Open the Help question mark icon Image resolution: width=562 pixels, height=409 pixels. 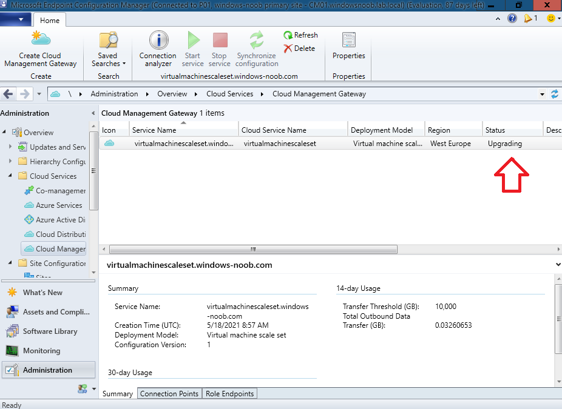click(x=512, y=18)
